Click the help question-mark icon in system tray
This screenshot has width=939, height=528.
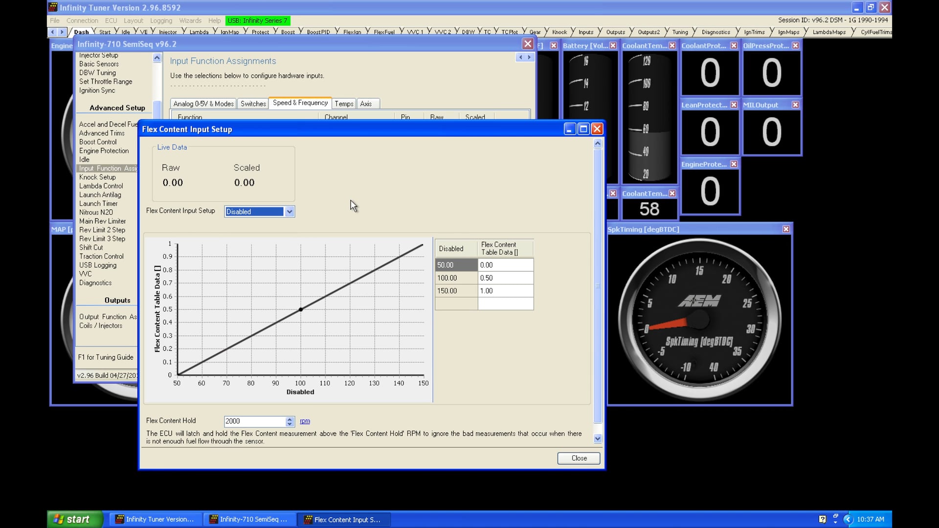point(824,519)
